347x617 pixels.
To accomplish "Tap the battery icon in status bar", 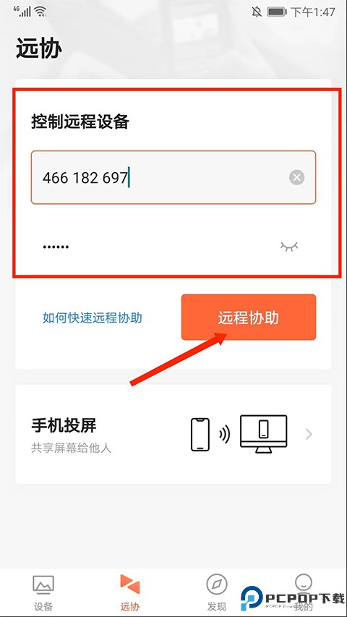I will 277,12.
